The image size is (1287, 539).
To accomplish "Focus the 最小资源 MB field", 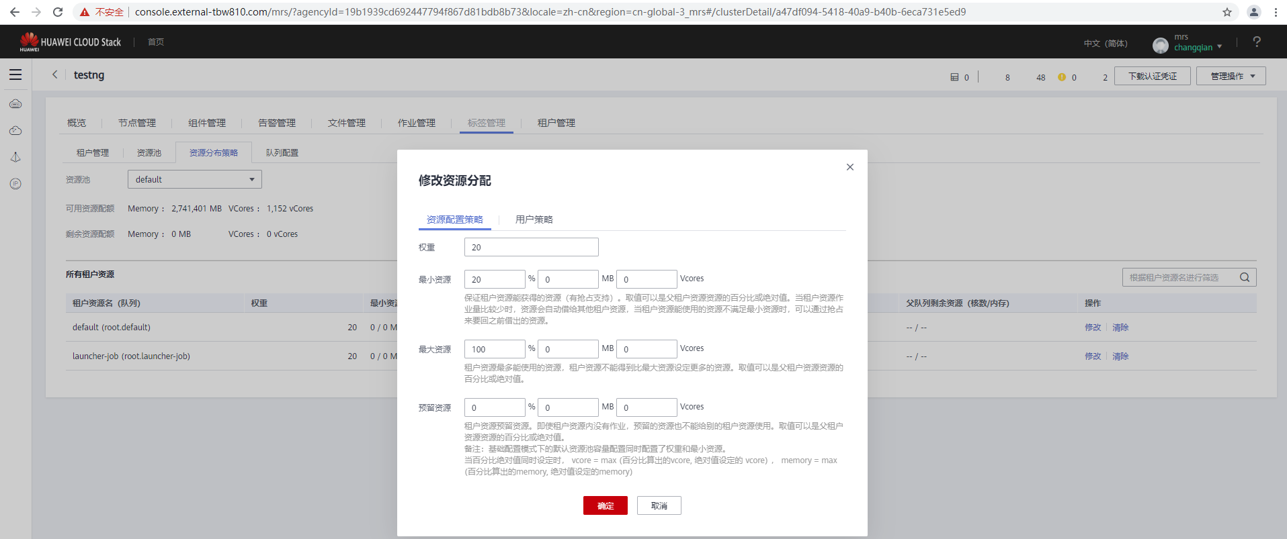I will pyautogui.click(x=568, y=279).
